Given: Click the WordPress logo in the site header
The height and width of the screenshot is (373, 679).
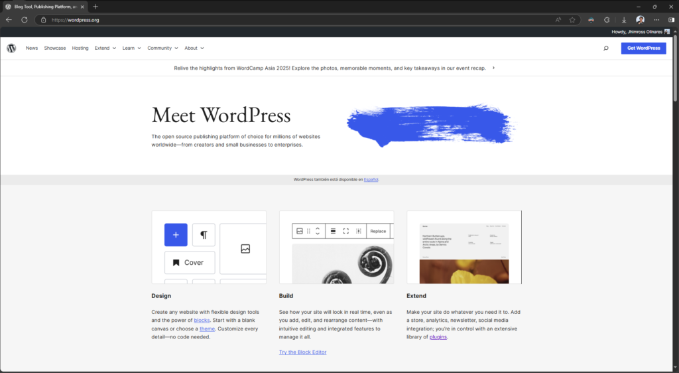Looking at the screenshot, I should (x=11, y=48).
